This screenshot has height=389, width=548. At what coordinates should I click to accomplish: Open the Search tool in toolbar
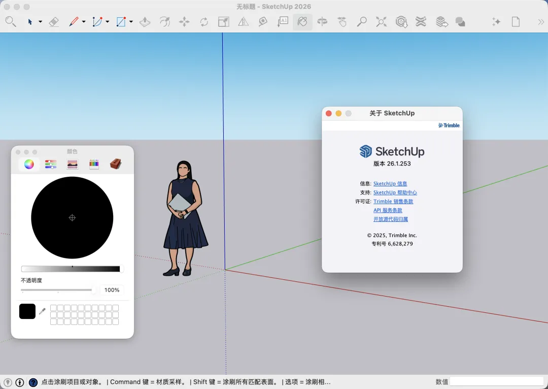[x=11, y=22]
